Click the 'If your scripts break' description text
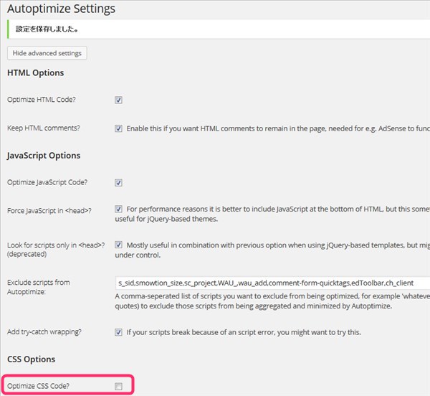Screen dimensions: 430x396 click(x=244, y=332)
